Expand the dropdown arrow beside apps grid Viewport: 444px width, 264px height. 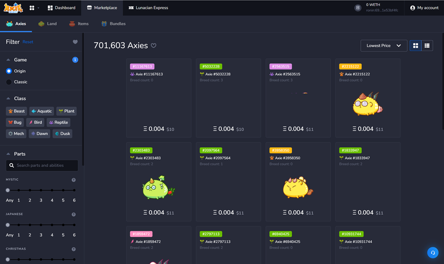[x=39, y=8]
